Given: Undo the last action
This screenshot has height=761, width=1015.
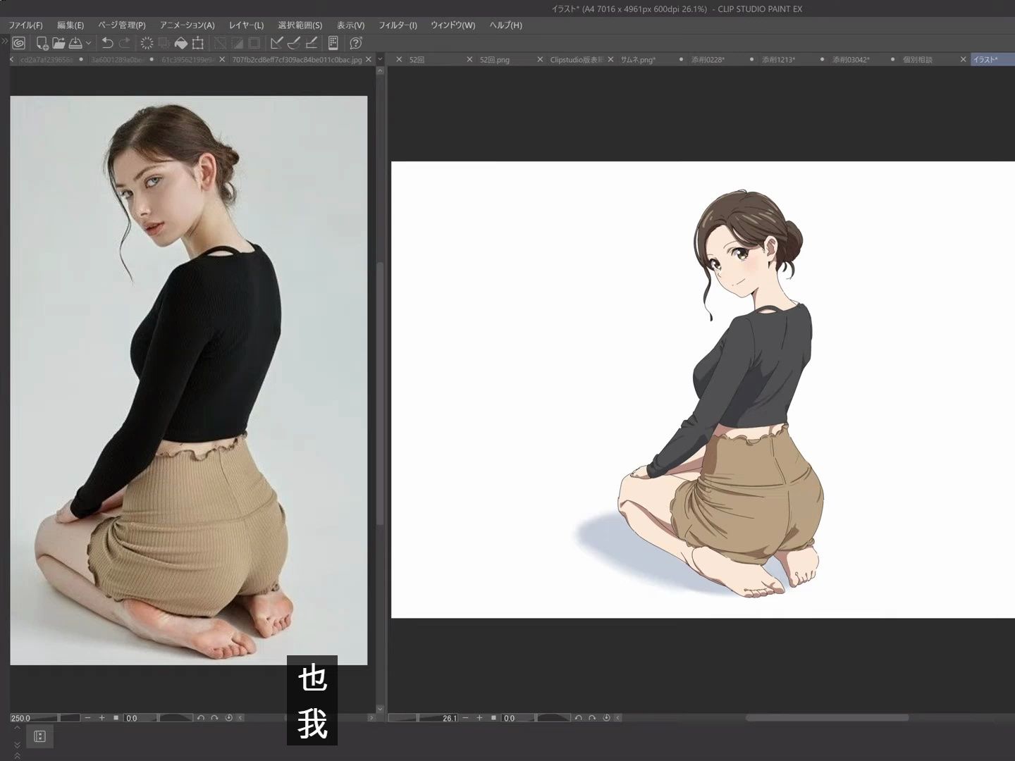Looking at the screenshot, I should [107, 43].
